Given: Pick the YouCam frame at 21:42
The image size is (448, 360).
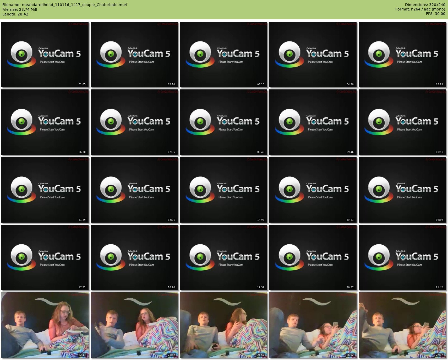Looking at the screenshot, I should (x=402, y=257).
